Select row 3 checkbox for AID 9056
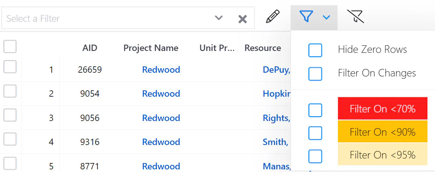 pyautogui.click(x=10, y=115)
